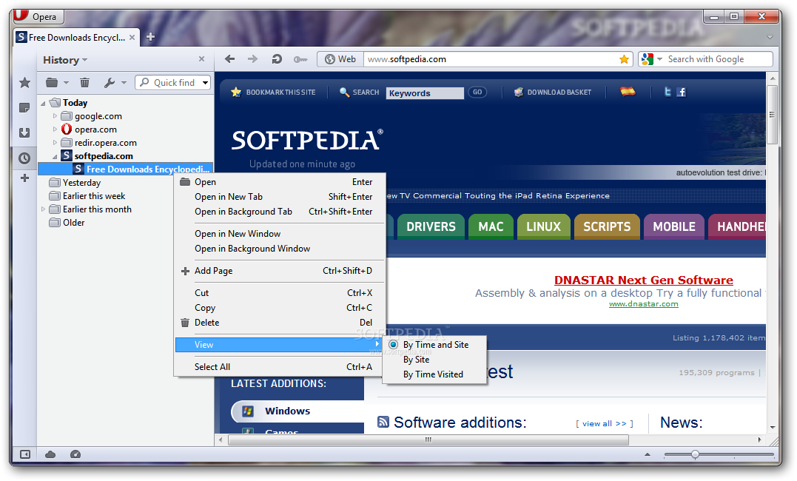
Task: Choose Open in New Window
Action: pos(278,234)
